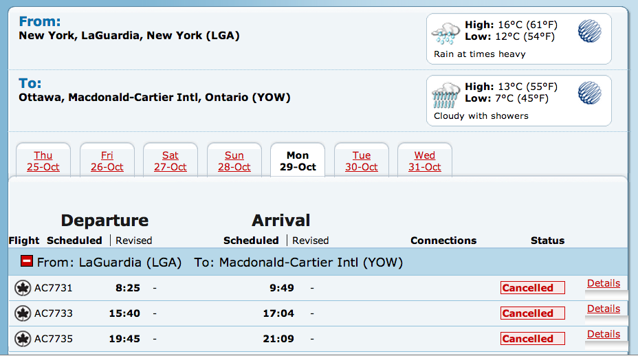
Task: View Details for flight AC7733
Action: (604, 309)
